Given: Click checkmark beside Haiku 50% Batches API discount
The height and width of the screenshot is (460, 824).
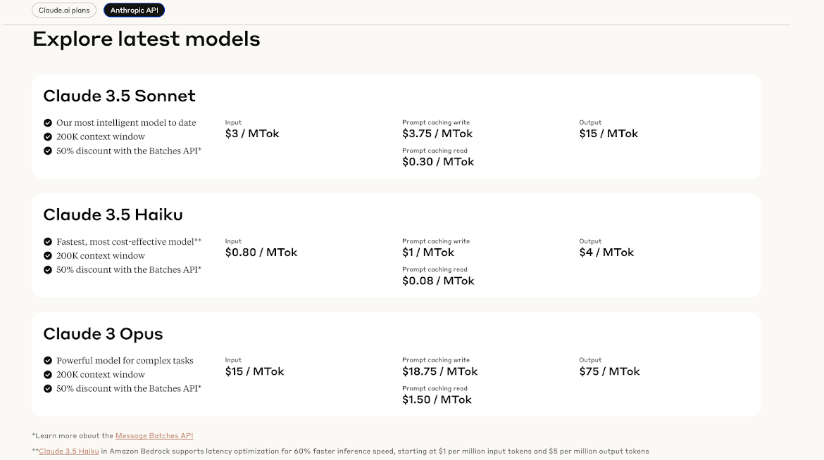Looking at the screenshot, I should [48, 270].
